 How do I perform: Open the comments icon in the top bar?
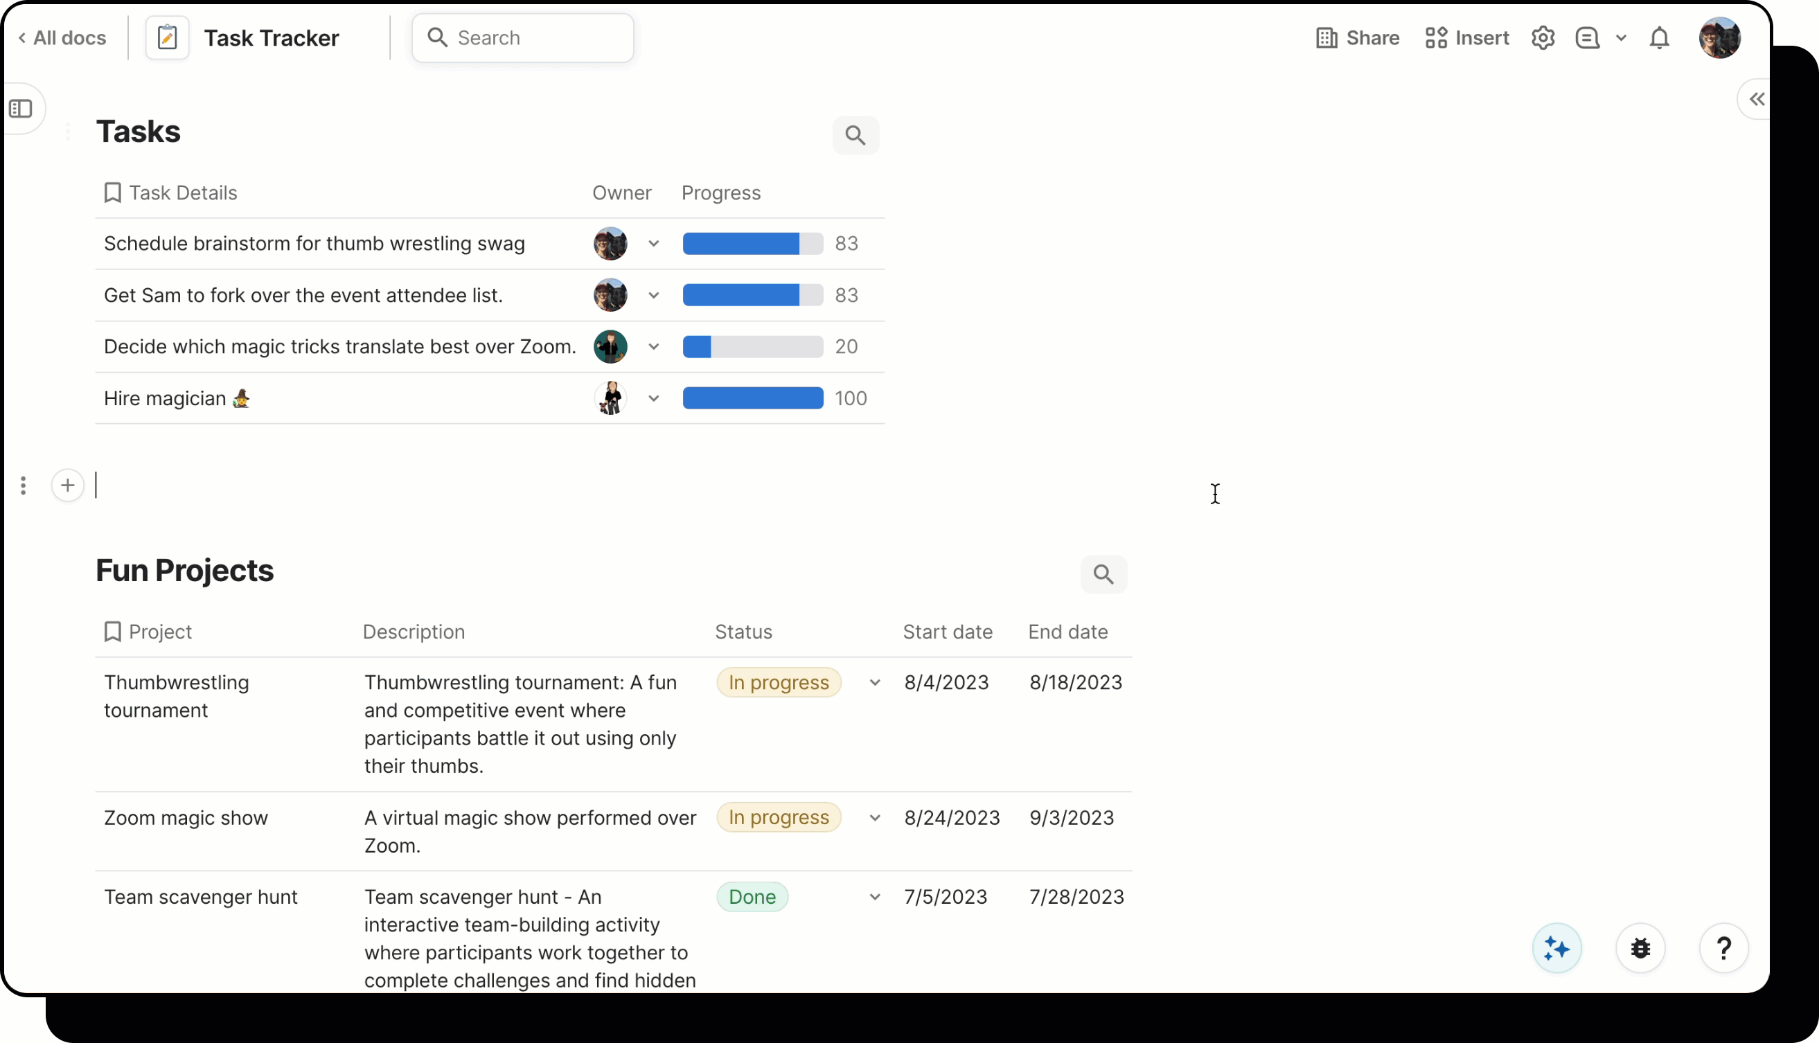tap(1587, 37)
